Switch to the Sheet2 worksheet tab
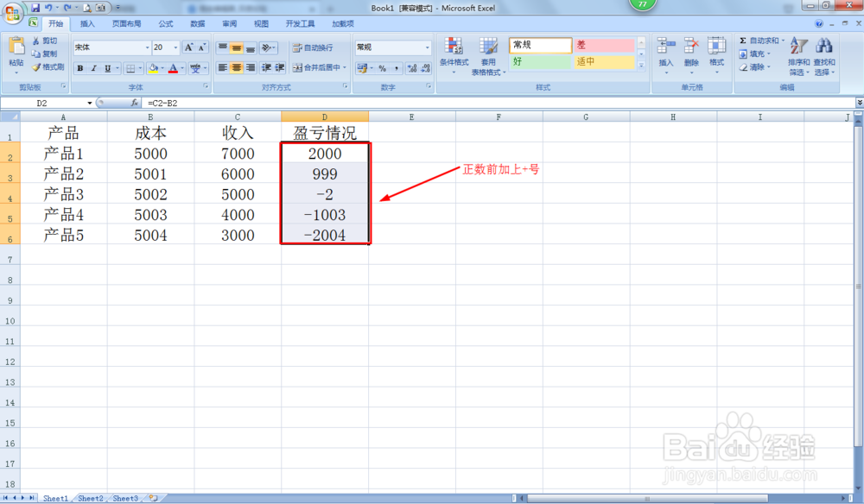 pyautogui.click(x=91, y=498)
